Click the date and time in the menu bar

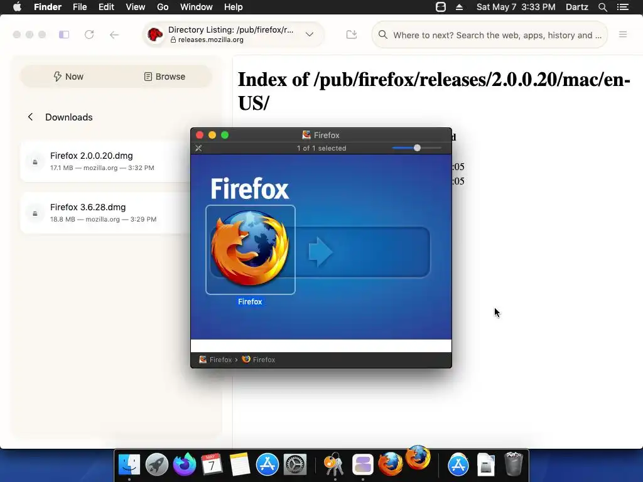coord(516,7)
